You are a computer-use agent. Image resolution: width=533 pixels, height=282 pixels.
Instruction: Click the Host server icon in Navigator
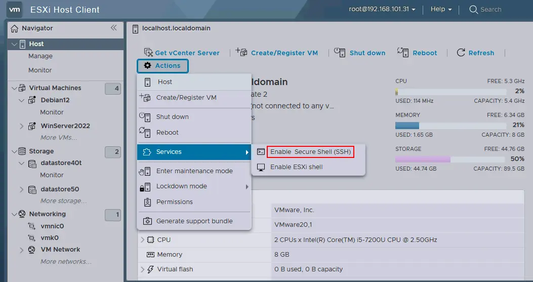22,44
